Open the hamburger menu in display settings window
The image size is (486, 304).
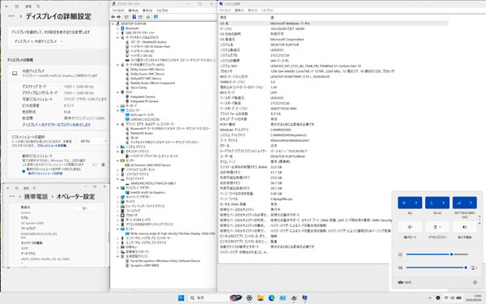click(x=17, y=6)
